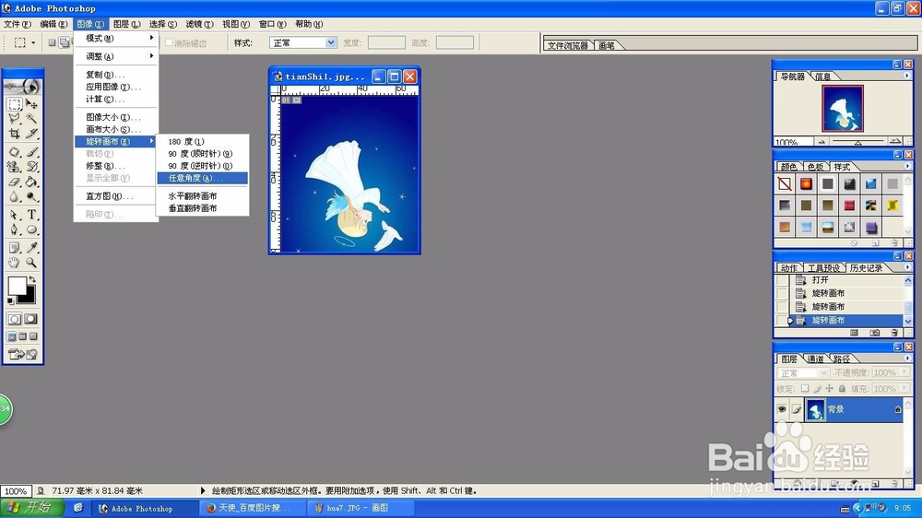This screenshot has width=922, height=518.
Task: Open the 样式 style dropdown set to 正常
Action: click(x=302, y=43)
